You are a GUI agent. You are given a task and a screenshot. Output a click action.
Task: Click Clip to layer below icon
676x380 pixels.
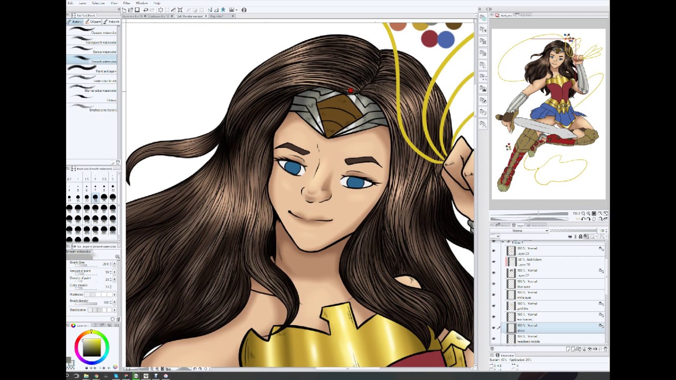570,236
